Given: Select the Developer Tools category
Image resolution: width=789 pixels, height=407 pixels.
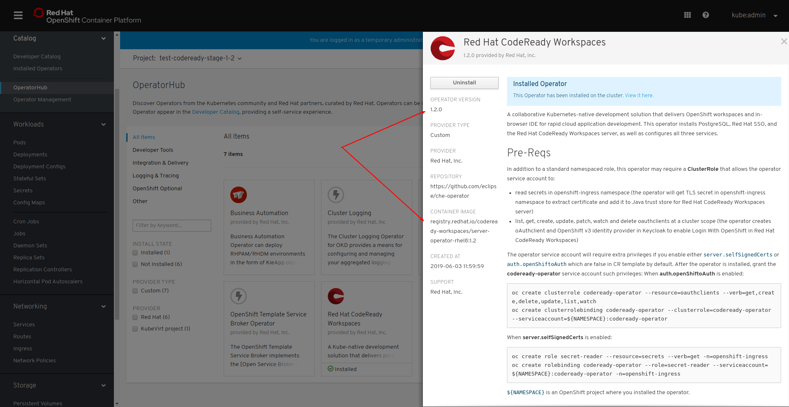Looking at the screenshot, I should click(153, 150).
